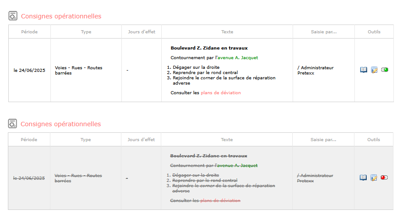Disable the consigne using the green toggle switch
The height and width of the screenshot is (220, 400).
pos(385,70)
